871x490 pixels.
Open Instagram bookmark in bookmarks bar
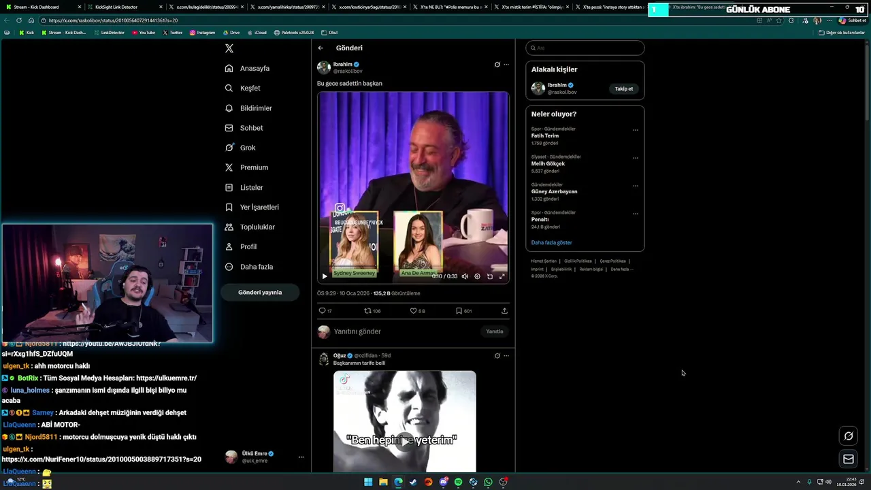click(x=202, y=33)
